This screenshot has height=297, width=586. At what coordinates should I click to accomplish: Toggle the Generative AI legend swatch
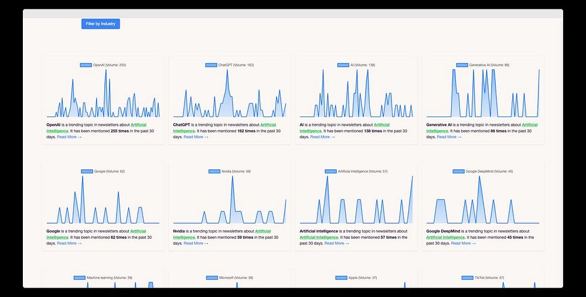[462, 65]
